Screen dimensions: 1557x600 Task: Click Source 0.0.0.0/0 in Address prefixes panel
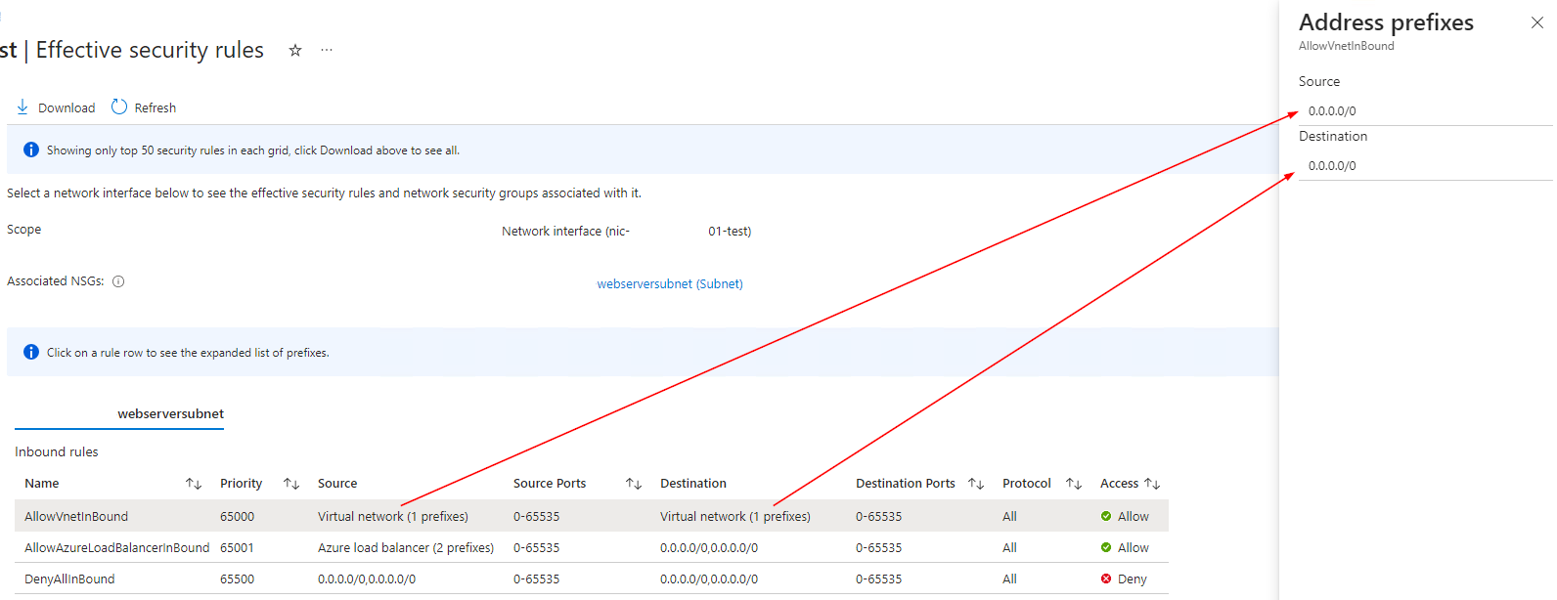click(1332, 111)
